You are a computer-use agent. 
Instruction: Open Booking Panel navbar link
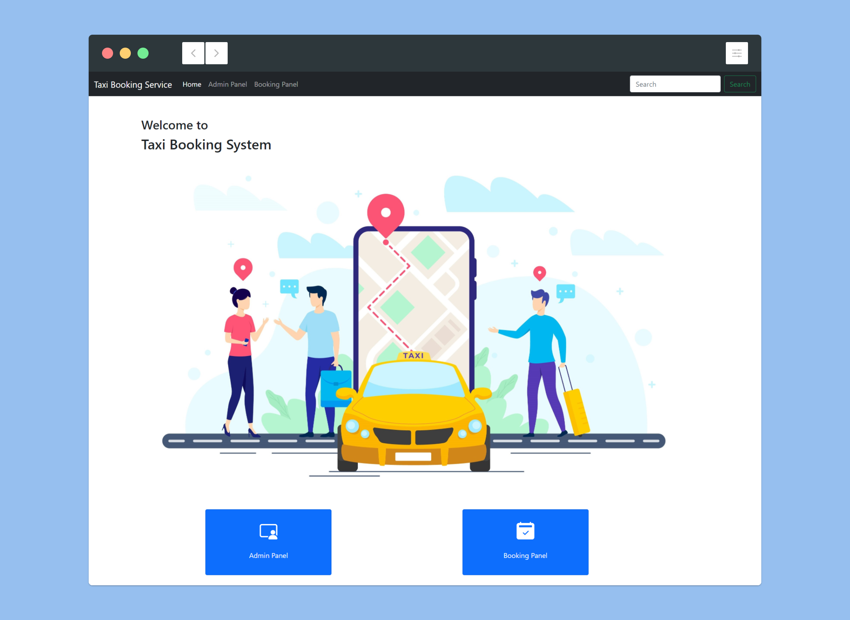point(276,85)
